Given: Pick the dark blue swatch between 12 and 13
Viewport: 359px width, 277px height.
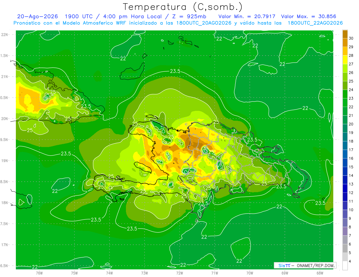Looking at the screenshot, I should pyautogui.click(x=345, y=188).
